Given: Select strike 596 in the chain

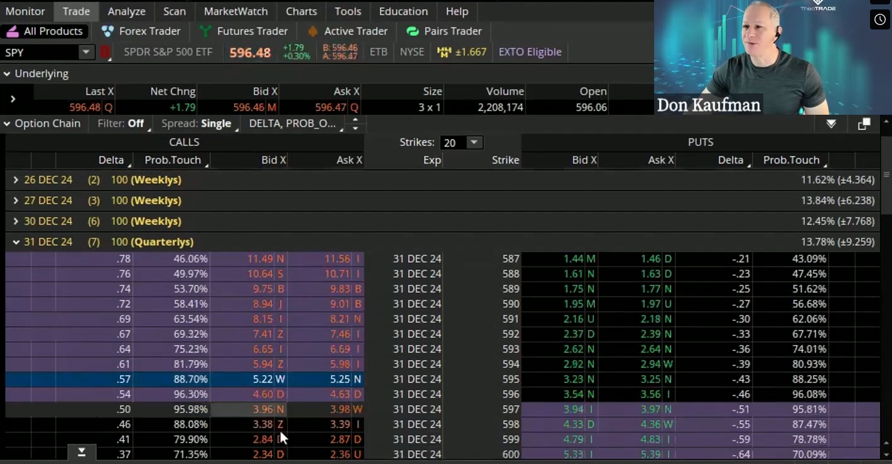Looking at the screenshot, I should coord(511,394).
